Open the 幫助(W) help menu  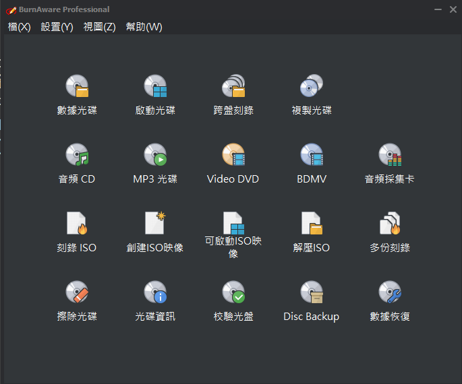(144, 27)
